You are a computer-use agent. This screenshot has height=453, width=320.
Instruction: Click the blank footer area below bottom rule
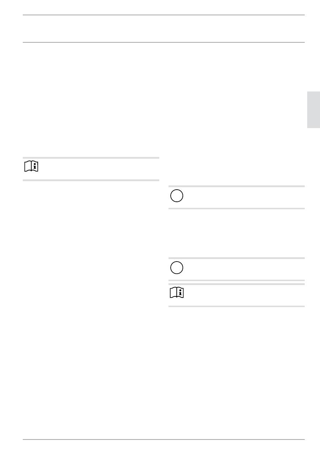(x=164, y=446)
